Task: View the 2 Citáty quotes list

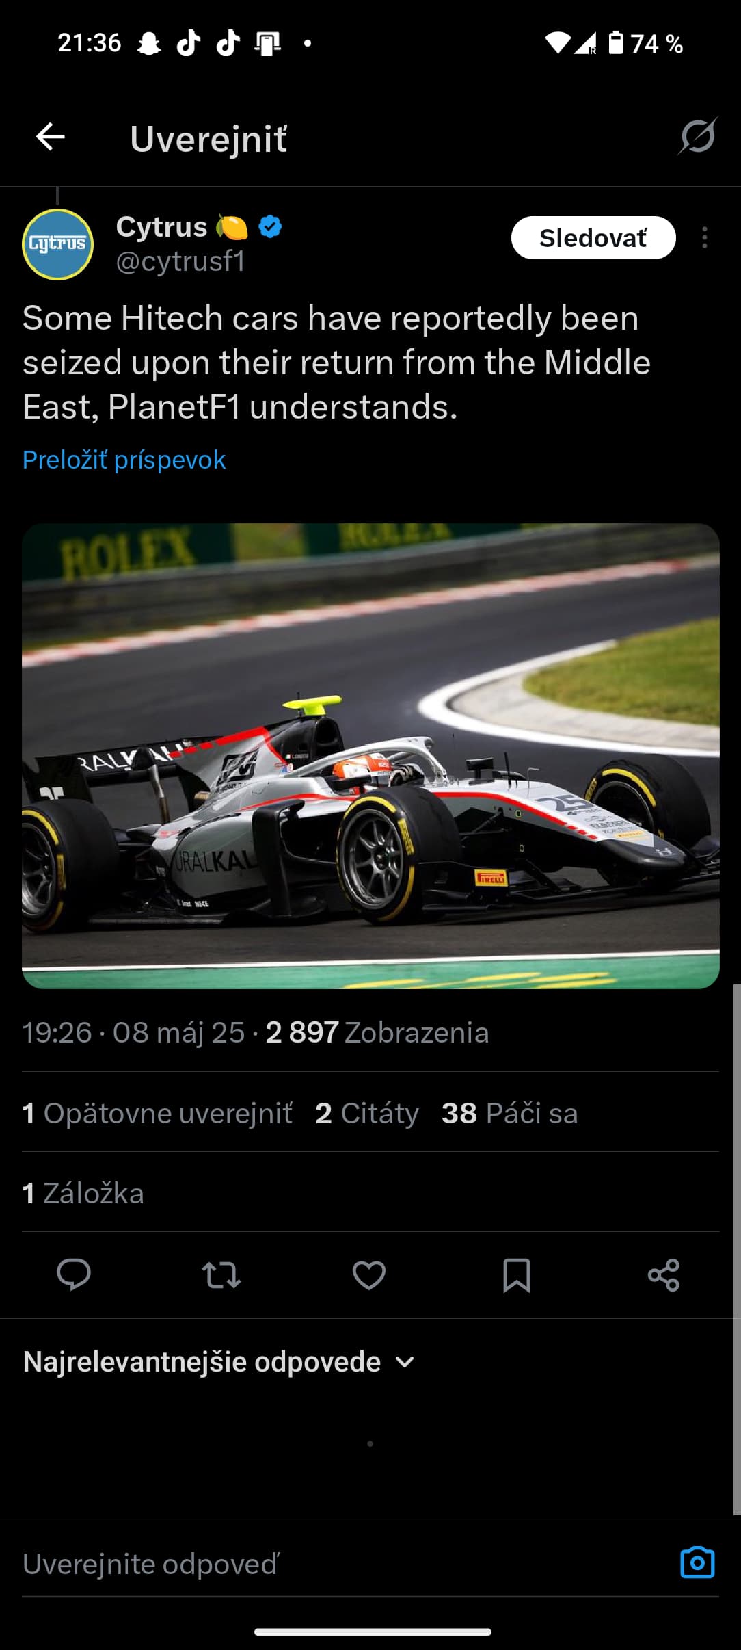Action: (367, 1113)
